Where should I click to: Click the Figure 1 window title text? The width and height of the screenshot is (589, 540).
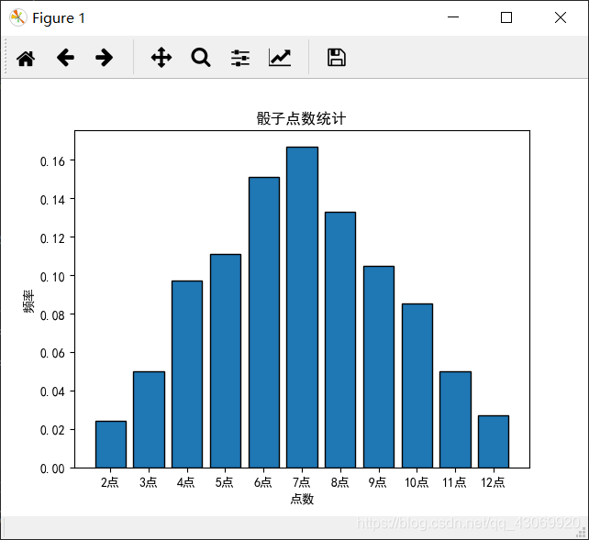coord(59,18)
